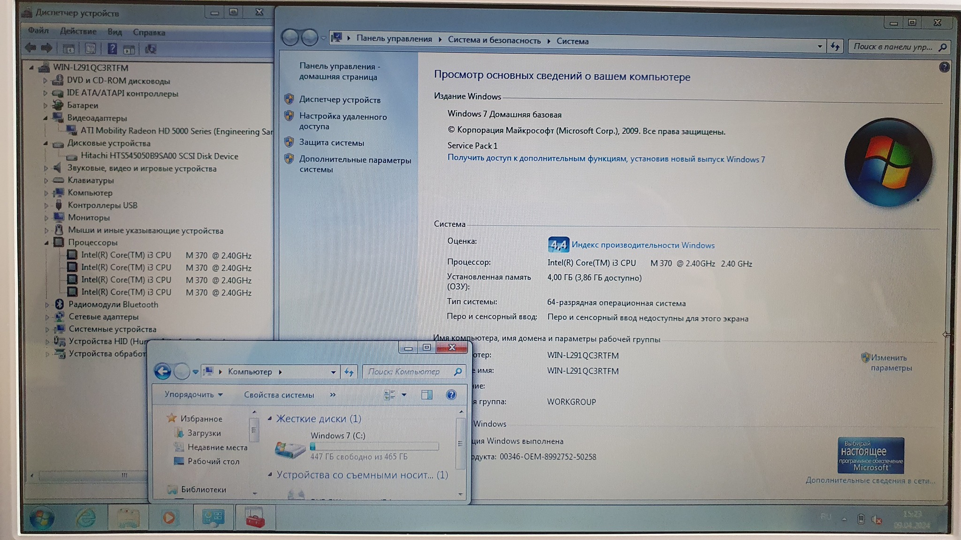Click the refresh icon in Control Panel address bar
This screenshot has height=540, width=961.
click(x=835, y=46)
